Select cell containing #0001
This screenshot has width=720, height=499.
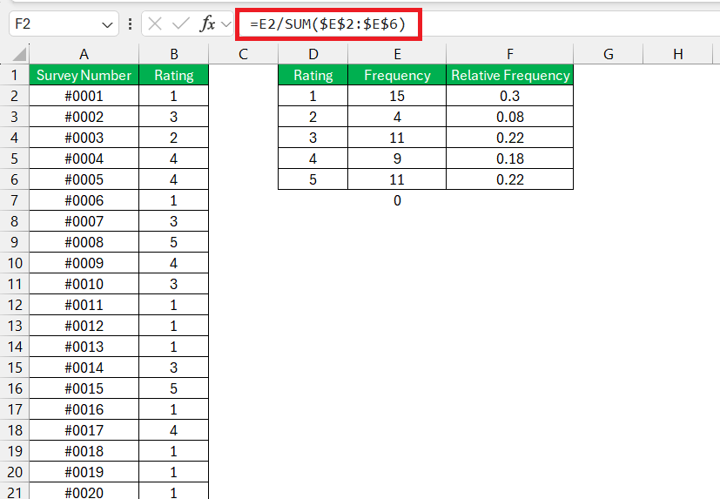click(x=84, y=96)
